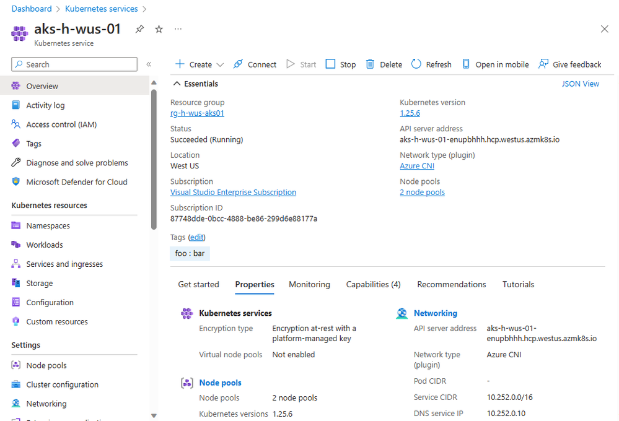Click the sidebar scroll up arrow

154,83
